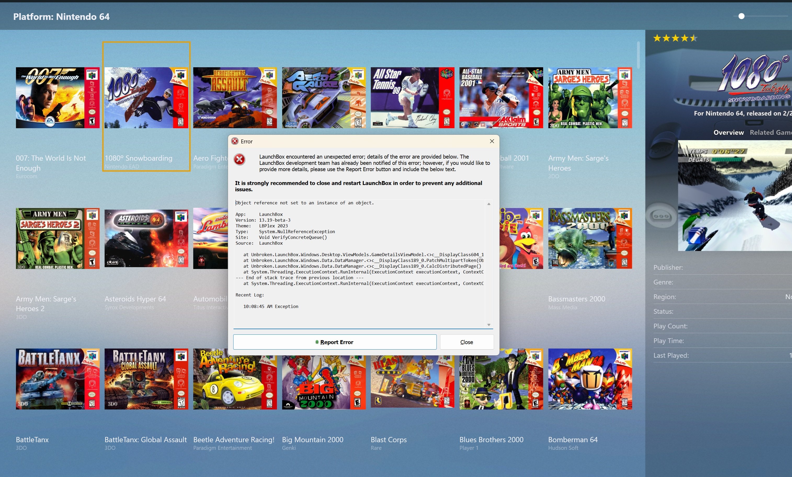Close the Error dialog with X

pyautogui.click(x=492, y=141)
